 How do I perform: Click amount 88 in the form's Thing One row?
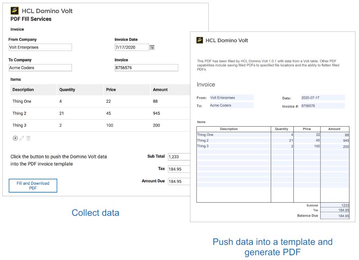[x=155, y=102]
